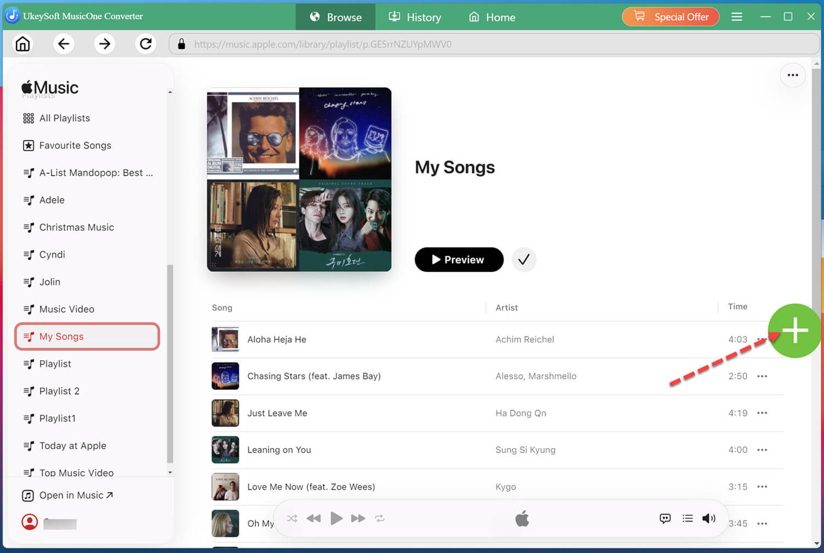
Task: Toggle the checkmark button beside Preview
Action: (x=524, y=260)
